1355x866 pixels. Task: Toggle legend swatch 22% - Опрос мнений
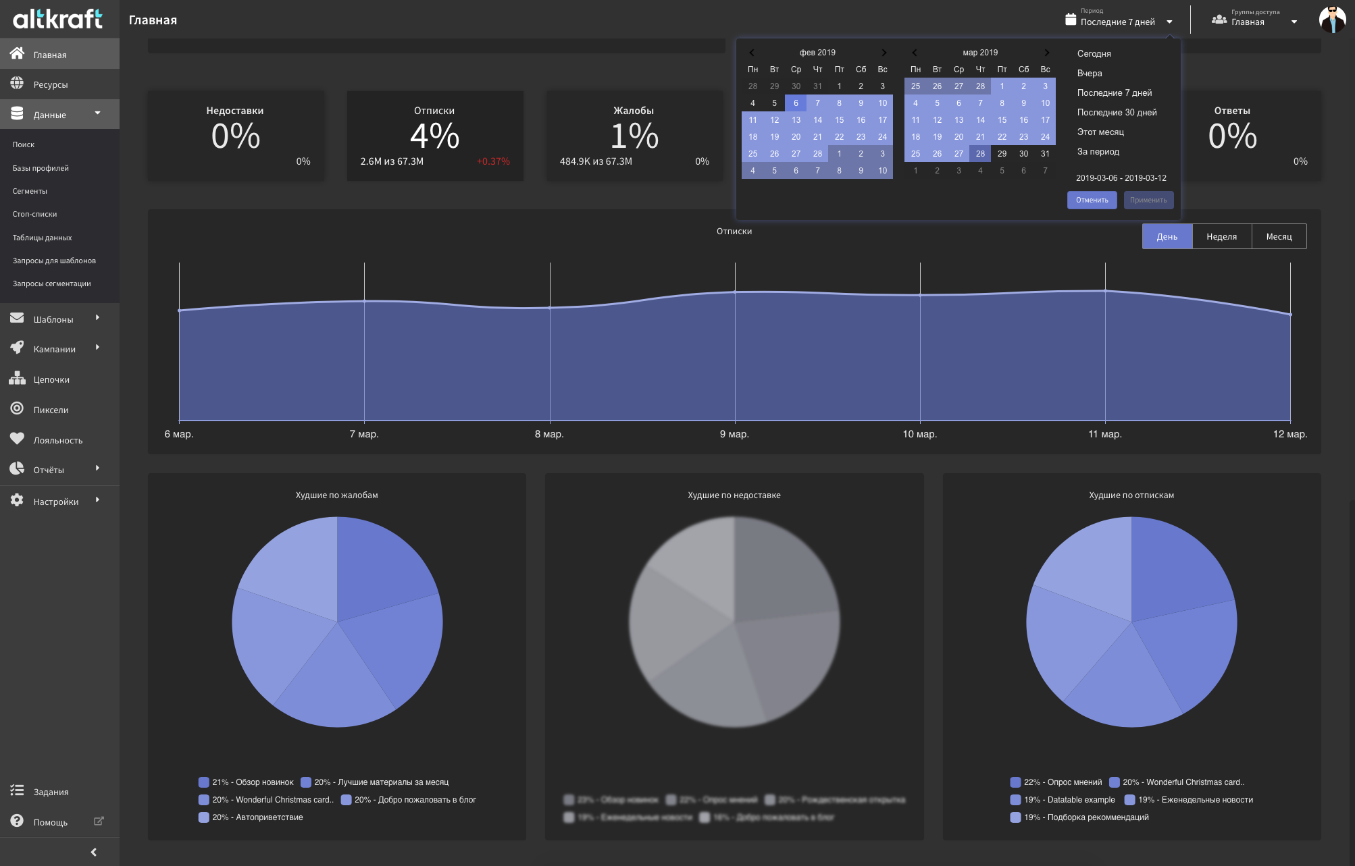pyautogui.click(x=1015, y=782)
